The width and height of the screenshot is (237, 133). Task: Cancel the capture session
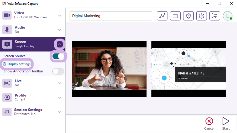(x=209, y=124)
